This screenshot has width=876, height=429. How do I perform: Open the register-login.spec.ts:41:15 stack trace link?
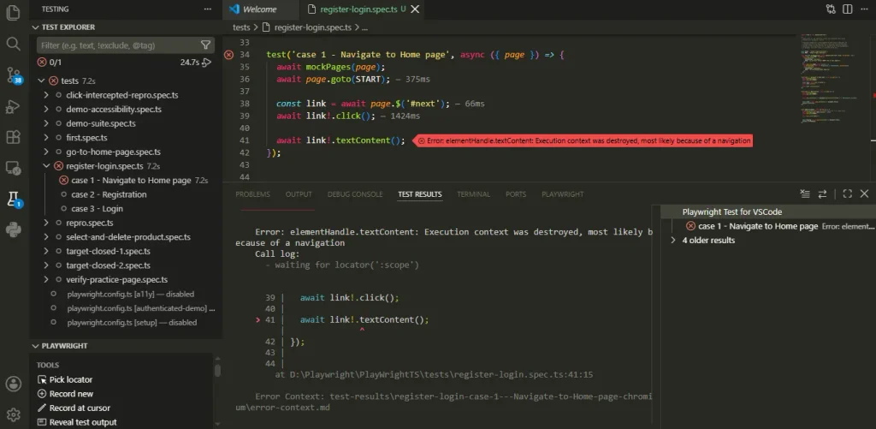[x=441, y=374]
